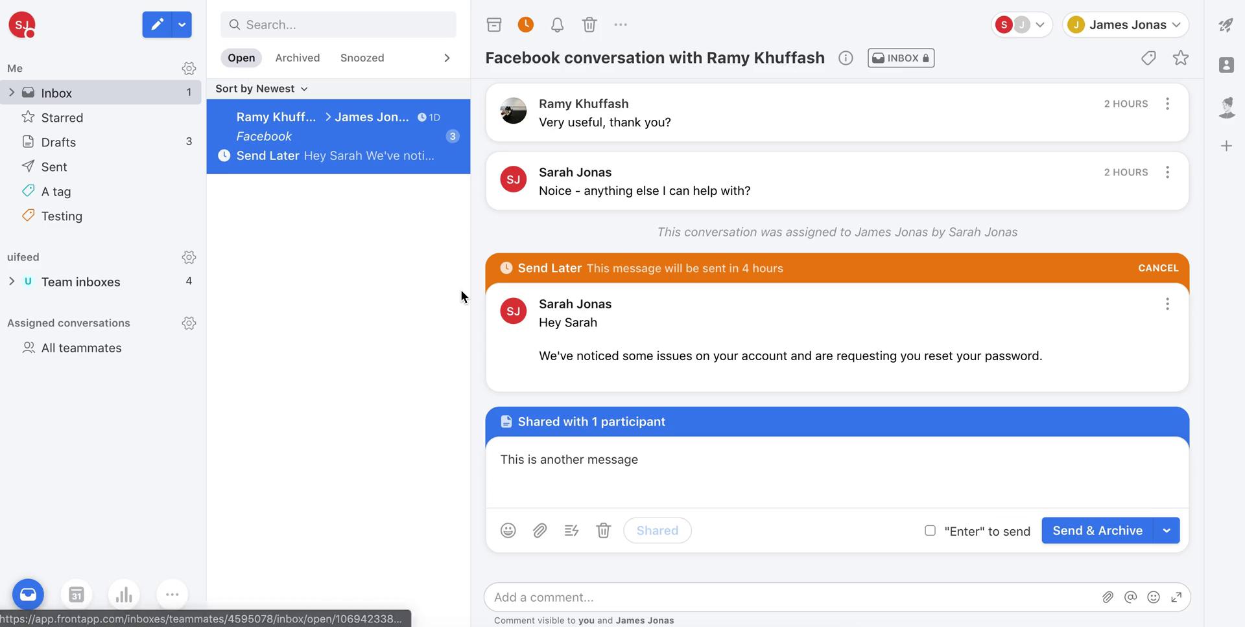The image size is (1245, 627).
Task: Open the participants avatars dropdown
Action: [x=1021, y=25]
